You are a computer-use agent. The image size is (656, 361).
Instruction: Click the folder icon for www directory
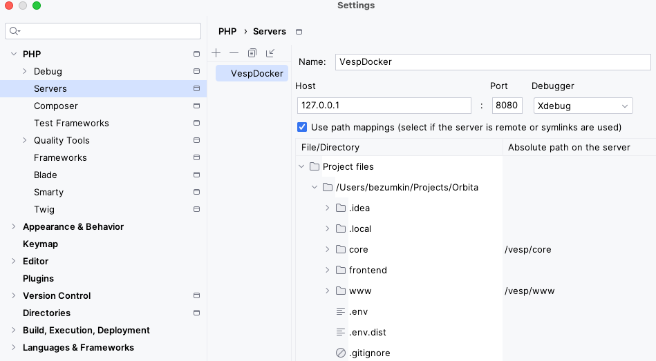coord(340,291)
